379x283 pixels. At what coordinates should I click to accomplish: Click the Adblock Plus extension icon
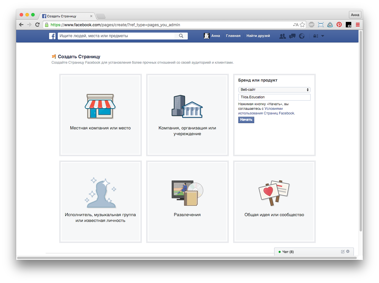click(311, 25)
